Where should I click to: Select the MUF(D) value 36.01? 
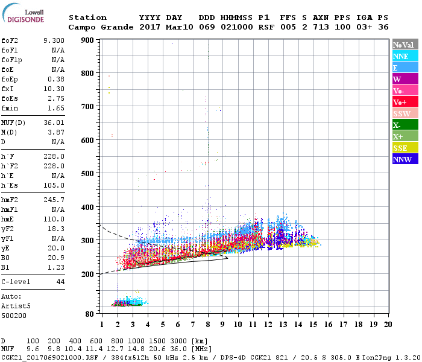click(54, 123)
